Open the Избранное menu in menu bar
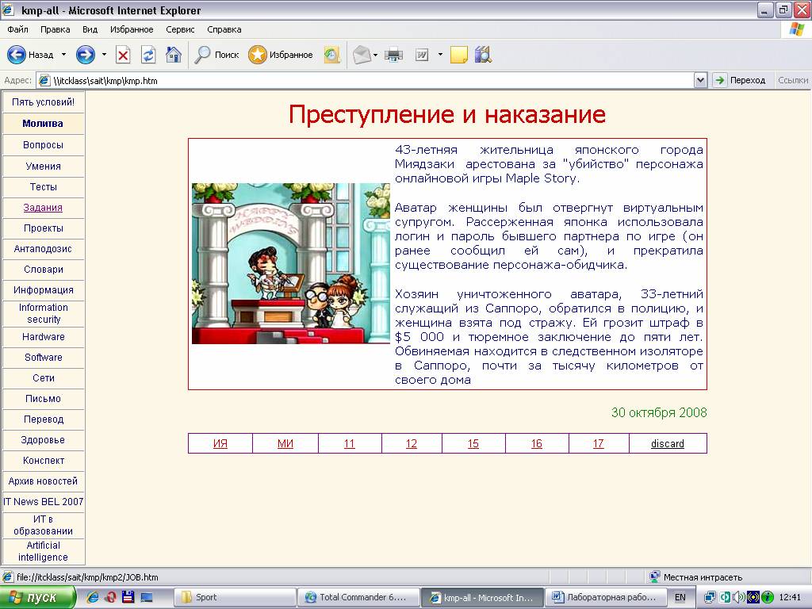Screen dimensions: 812x609 132,29
